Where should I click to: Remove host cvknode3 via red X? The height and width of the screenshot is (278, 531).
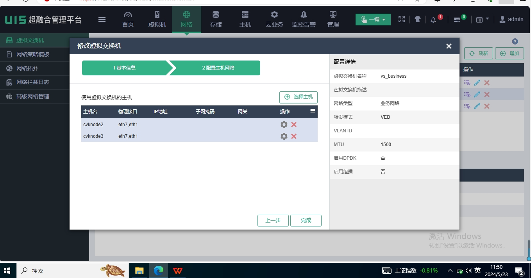[x=294, y=136]
